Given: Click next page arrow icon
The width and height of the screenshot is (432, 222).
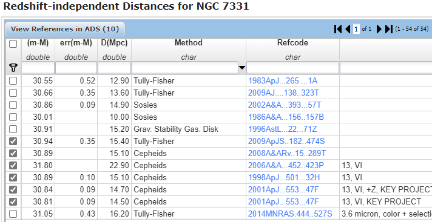Looking at the screenshot, I should pyautogui.click(x=379, y=29).
